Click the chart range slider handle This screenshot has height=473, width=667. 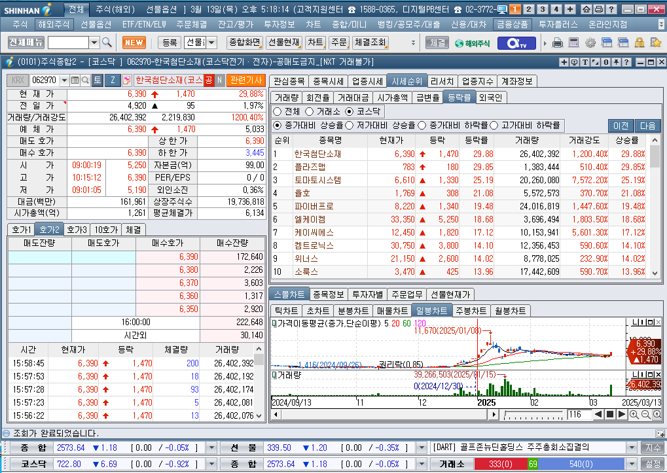pos(505,413)
